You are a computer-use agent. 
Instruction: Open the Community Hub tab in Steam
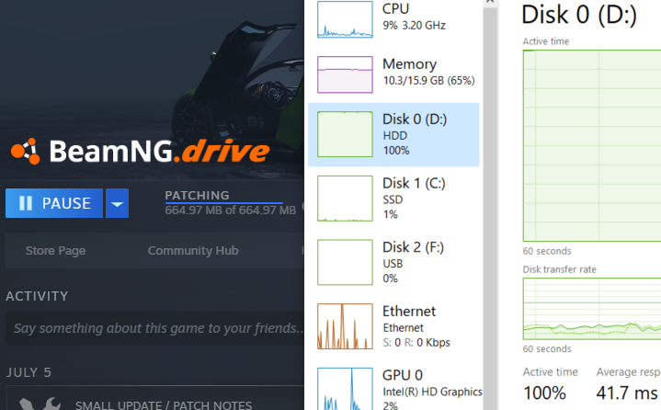(x=193, y=251)
